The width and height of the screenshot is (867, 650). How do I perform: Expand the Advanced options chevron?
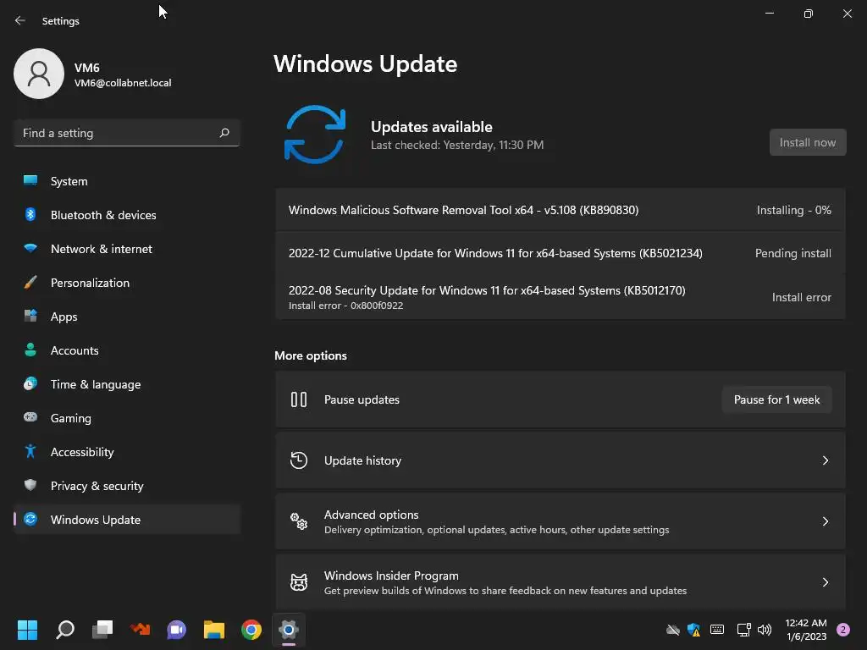point(825,521)
